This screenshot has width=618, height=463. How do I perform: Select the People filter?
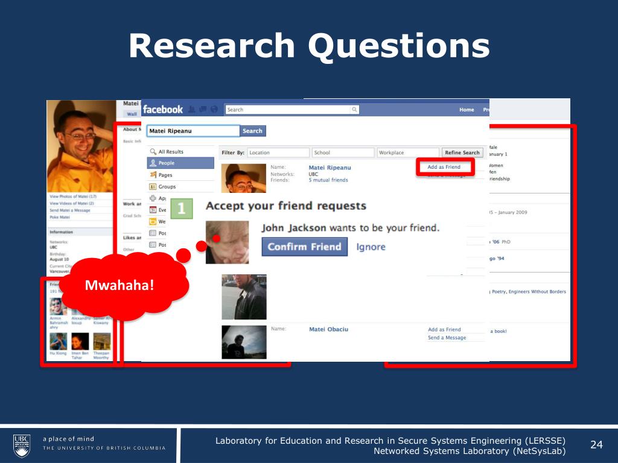tap(180, 163)
